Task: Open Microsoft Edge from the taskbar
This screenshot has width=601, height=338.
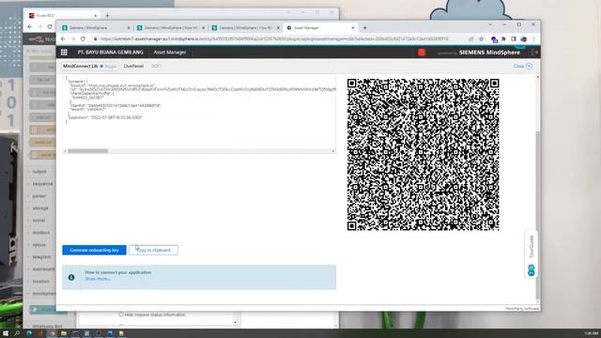Action: (x=29, y=333)
